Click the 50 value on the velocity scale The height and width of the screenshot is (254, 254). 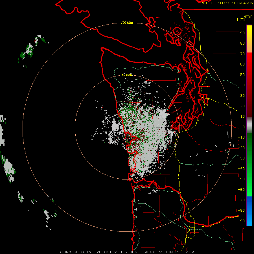coord(242,75)
